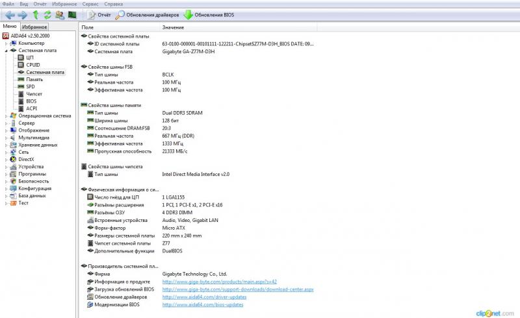
Task: Click the Безопасность shield icon
Action: (13, 181)
